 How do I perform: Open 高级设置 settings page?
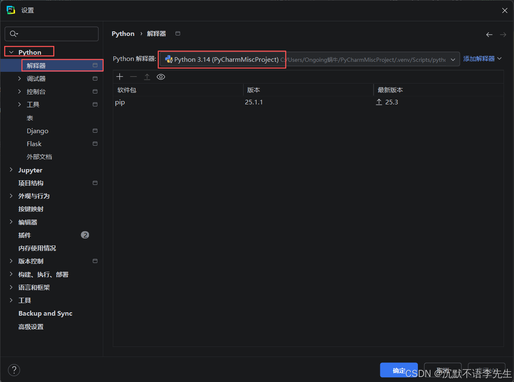31,326
